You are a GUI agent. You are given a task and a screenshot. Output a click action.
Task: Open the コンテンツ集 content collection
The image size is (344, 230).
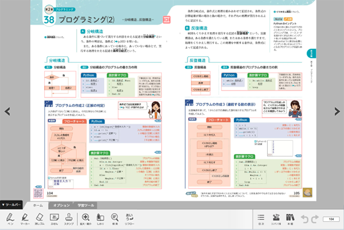tap(276, 219)
